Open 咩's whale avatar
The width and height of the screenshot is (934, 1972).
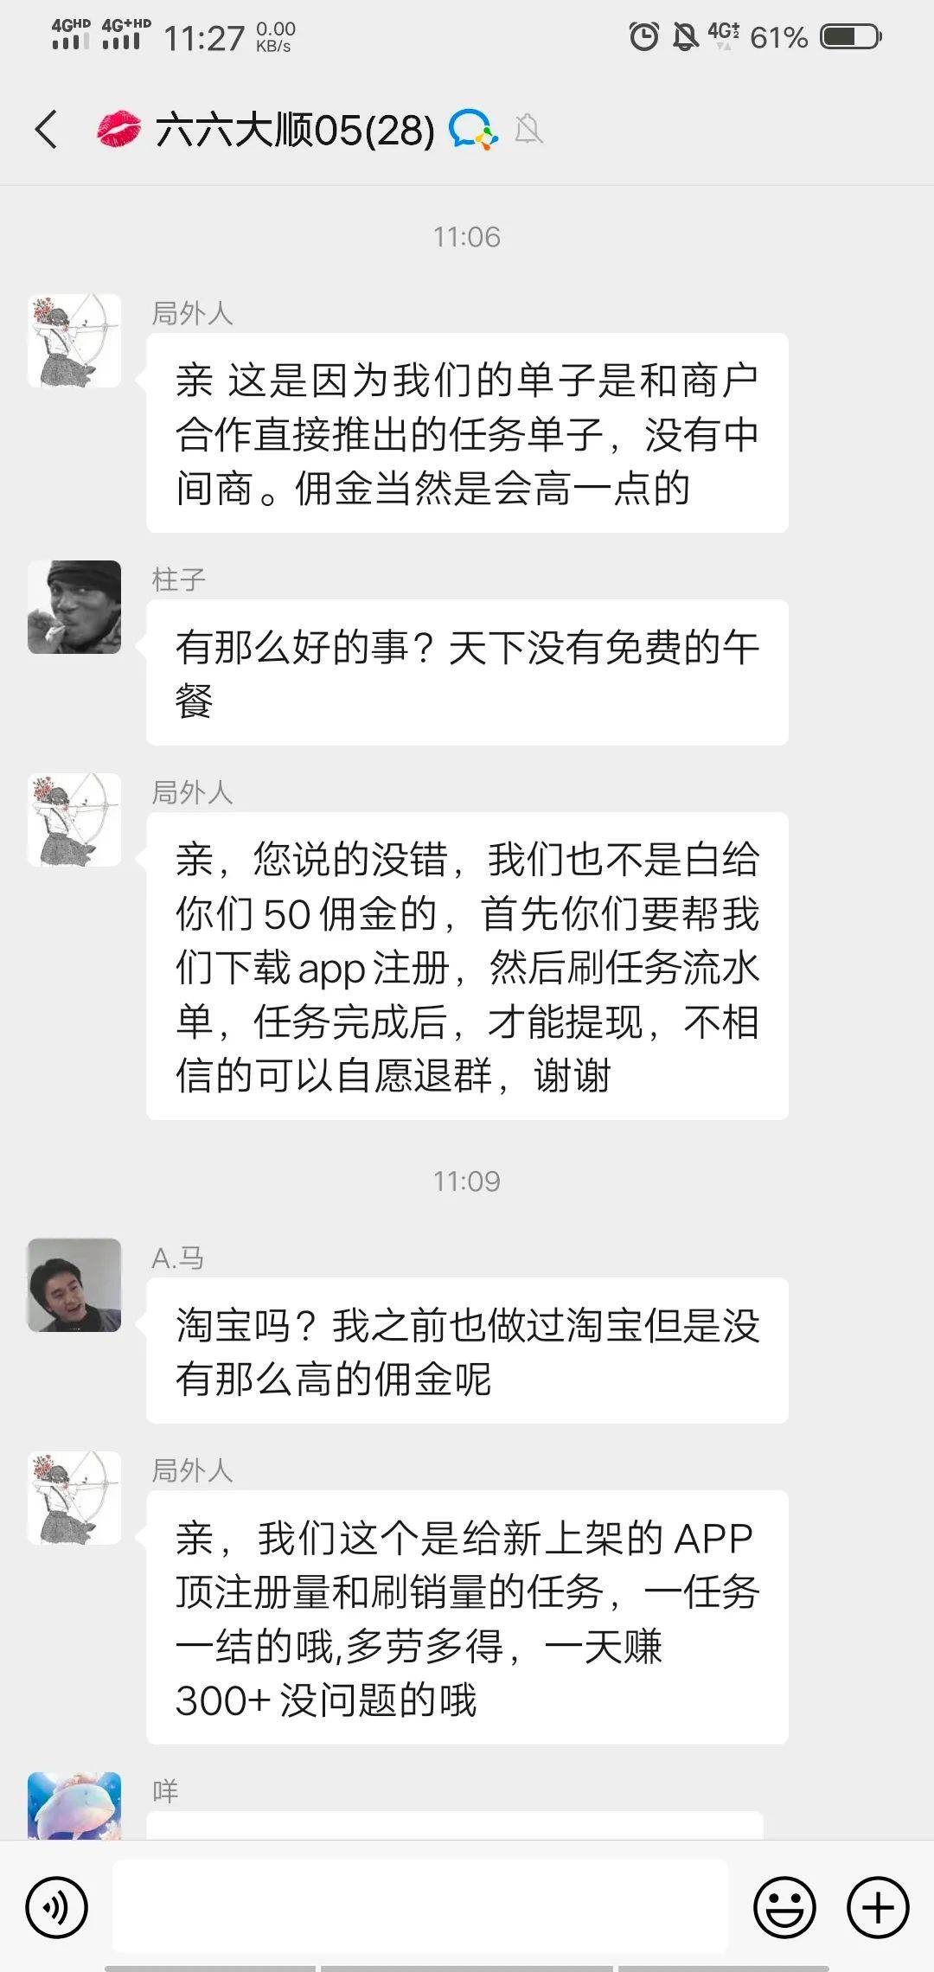(x=74, y=1806)
